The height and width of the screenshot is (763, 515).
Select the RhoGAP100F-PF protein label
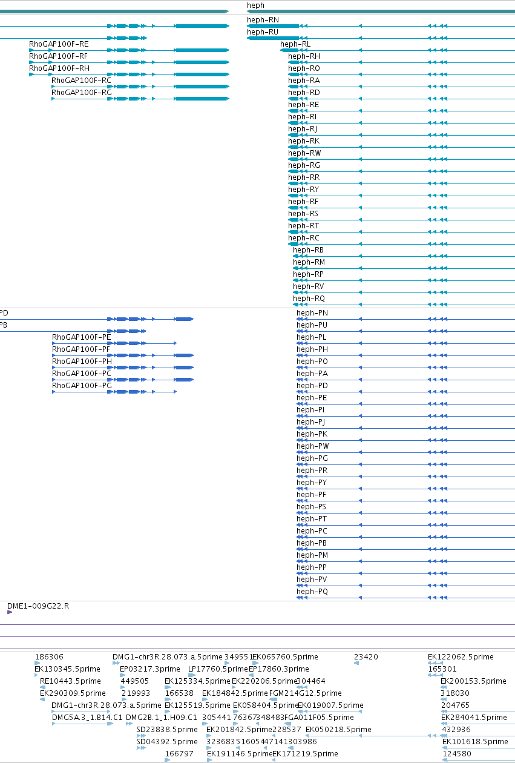tap(81, 349)
